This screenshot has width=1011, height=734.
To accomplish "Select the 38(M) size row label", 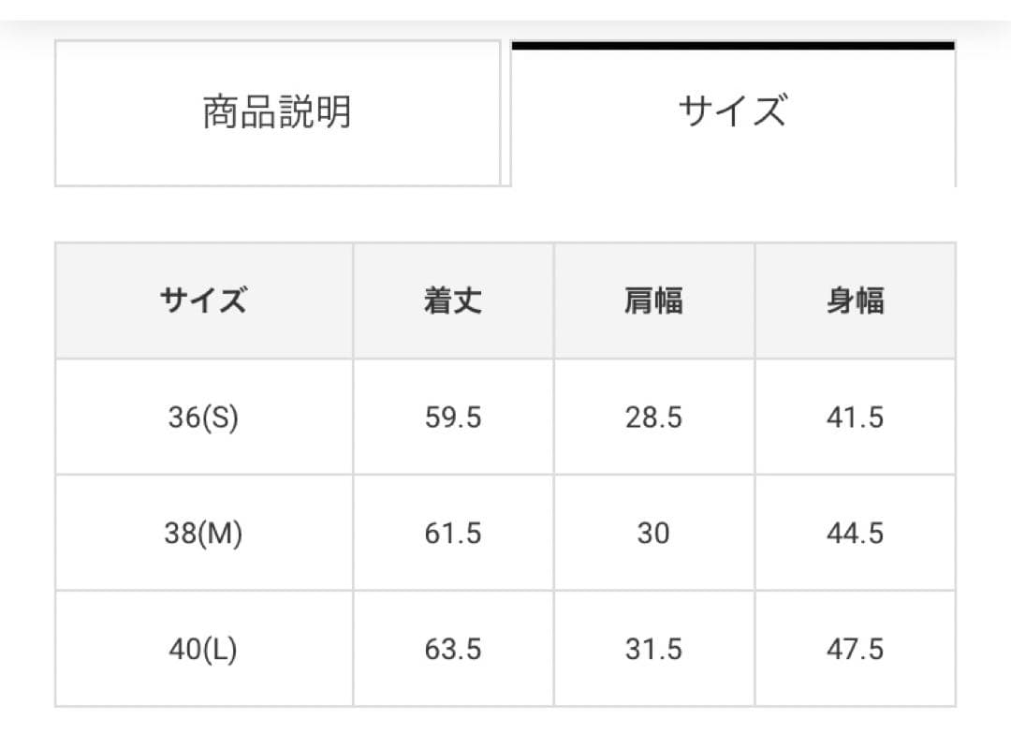I will click(x=203, y=533).
